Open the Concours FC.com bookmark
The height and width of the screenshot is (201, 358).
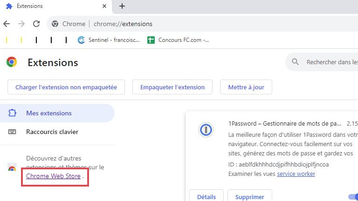[178, 40]
